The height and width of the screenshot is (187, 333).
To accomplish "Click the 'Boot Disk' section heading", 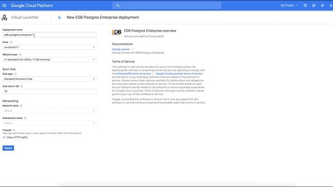I will tap(9, 69).
